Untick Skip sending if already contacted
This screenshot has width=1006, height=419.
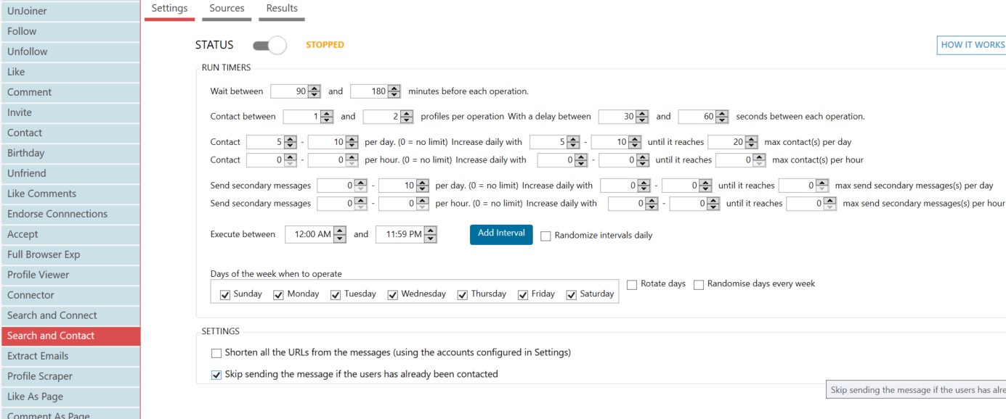[x=216, y=375]
